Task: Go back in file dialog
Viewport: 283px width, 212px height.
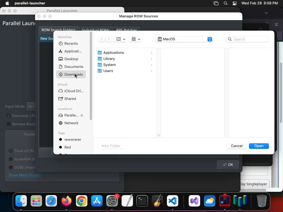Action: coord(102,39)
